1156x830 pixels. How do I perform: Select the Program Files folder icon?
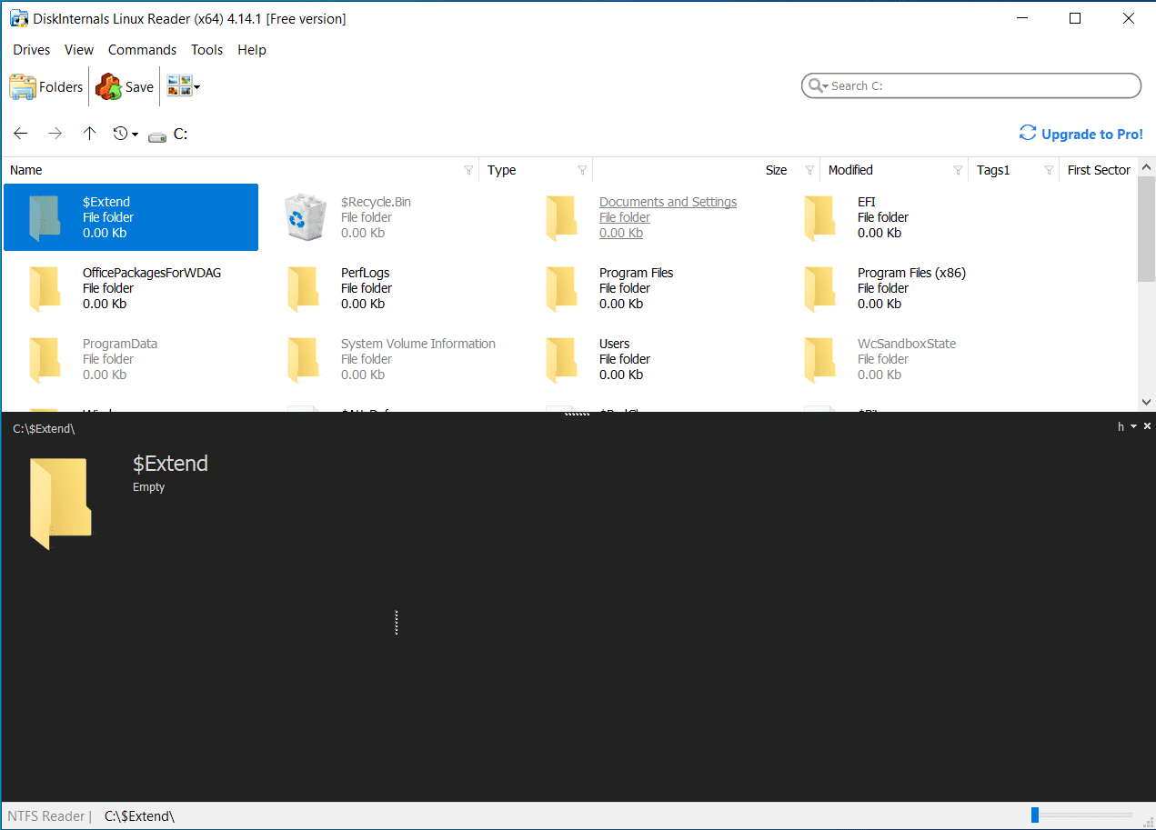click(561, 288)
